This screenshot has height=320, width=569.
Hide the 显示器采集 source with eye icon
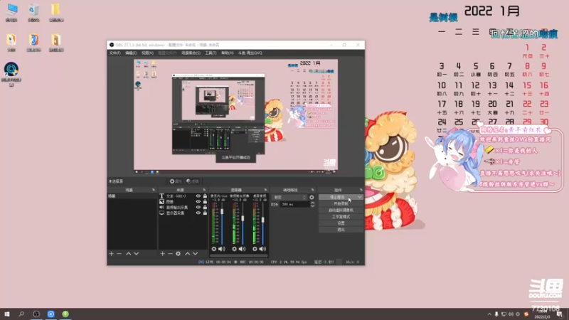pyautogui.click(x=198, y=213)
